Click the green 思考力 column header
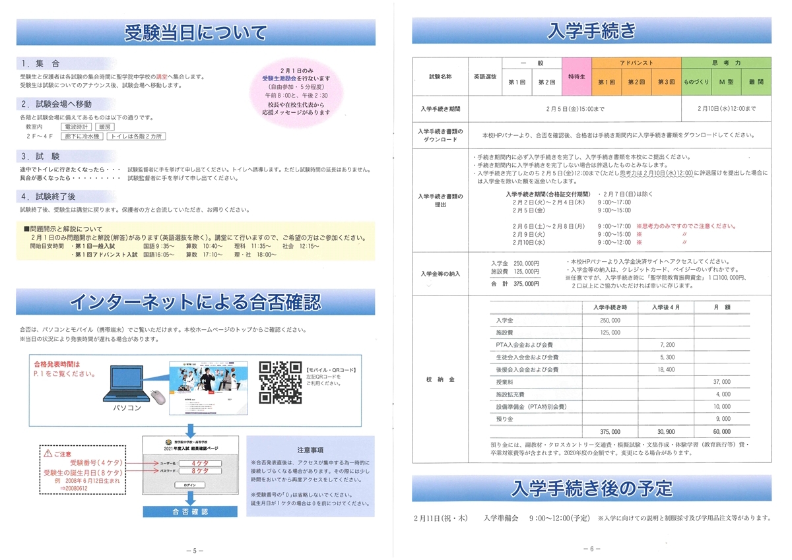This screenshot has height=560, width=792. [x=726, y=63]
